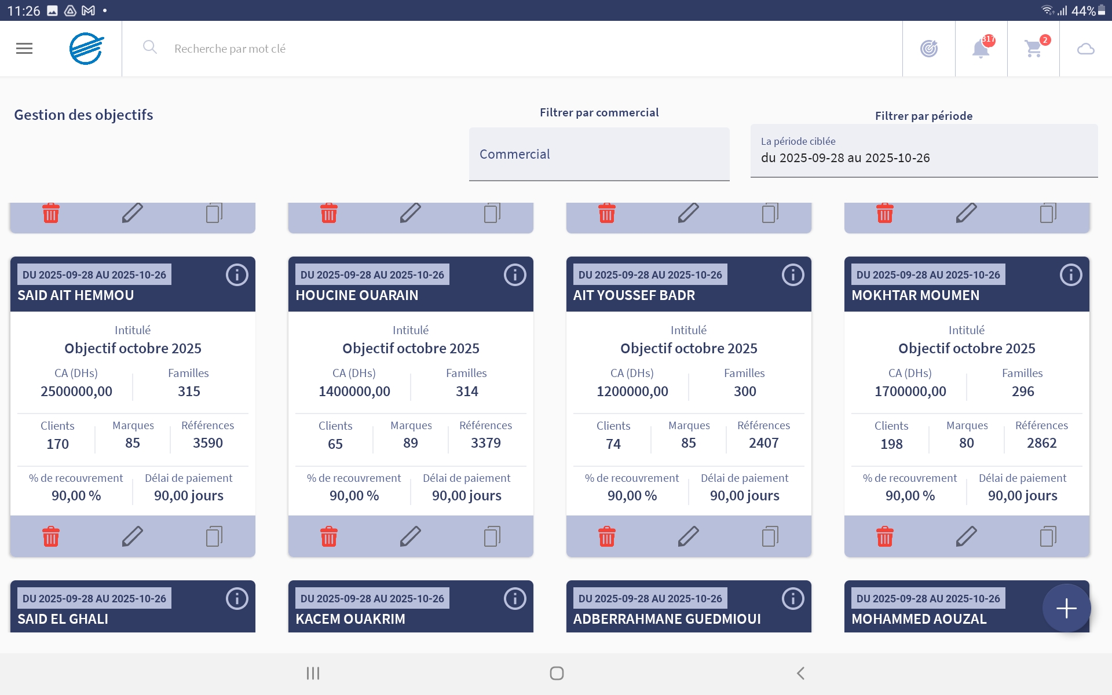
Task: Delete MOKHTAR MOUMEN's objective
Action: tap(884, 536)
